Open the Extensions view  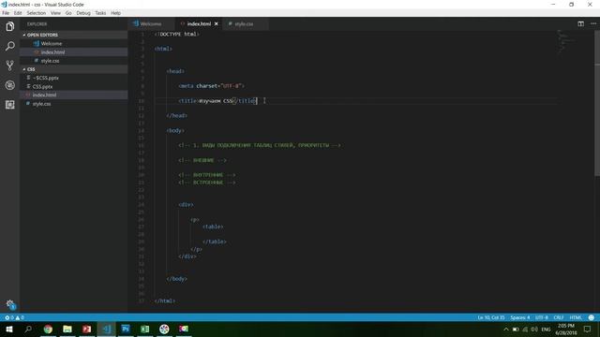pyautogui.click(x=10, y=105)
